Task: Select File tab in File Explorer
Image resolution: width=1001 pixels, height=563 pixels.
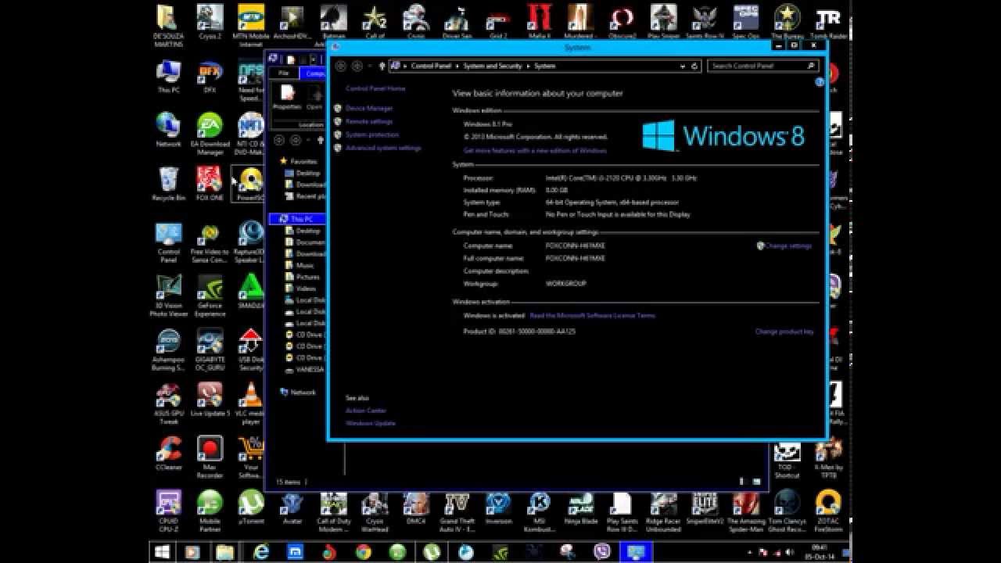Action: click(x=284, y=74)
